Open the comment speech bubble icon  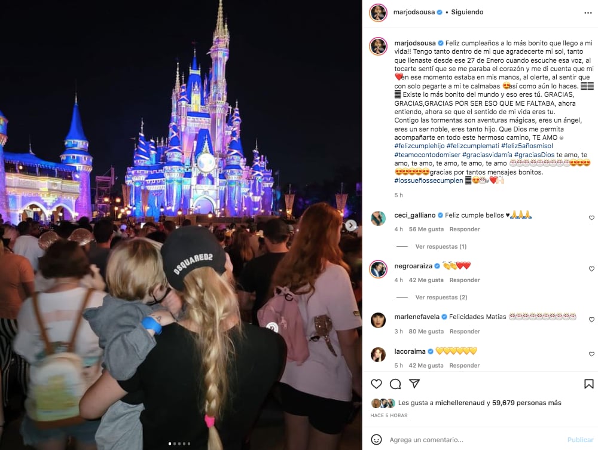point(395,384)
